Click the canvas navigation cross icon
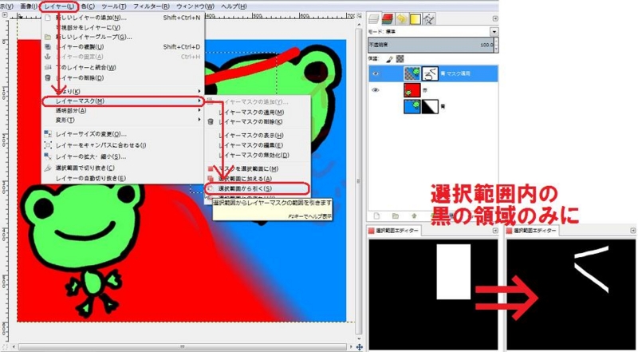This screenshot has height=352, width=638. click(360, 347)
